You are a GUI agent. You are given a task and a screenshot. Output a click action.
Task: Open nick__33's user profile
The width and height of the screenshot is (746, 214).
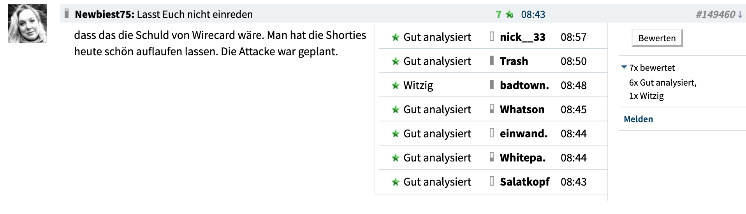pyautogui.click(x=523, y=37)
